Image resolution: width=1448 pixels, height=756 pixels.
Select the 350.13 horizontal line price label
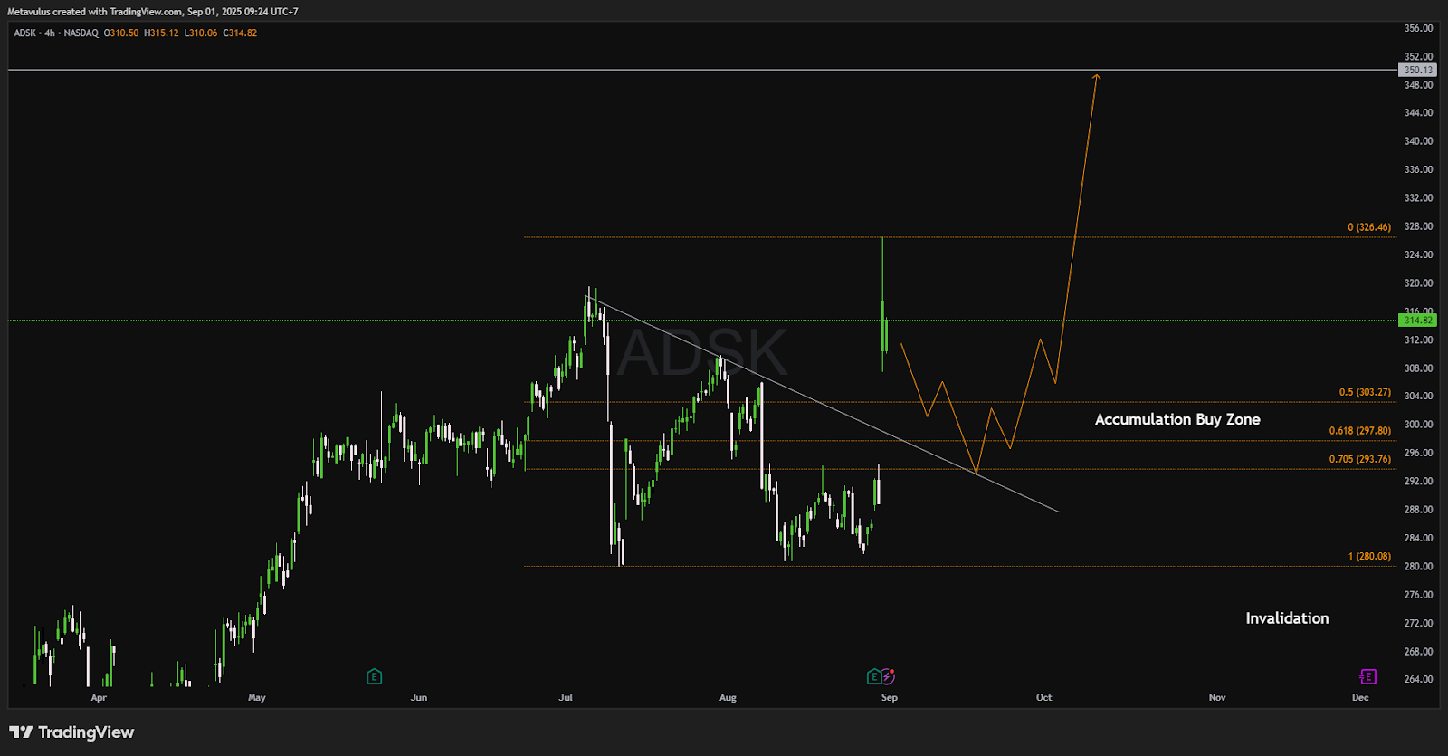(1418, 70)
